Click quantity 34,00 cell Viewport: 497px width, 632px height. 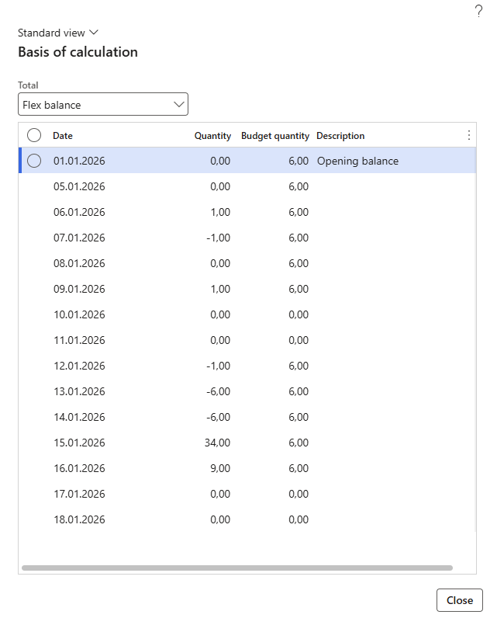tap(215, 443)
